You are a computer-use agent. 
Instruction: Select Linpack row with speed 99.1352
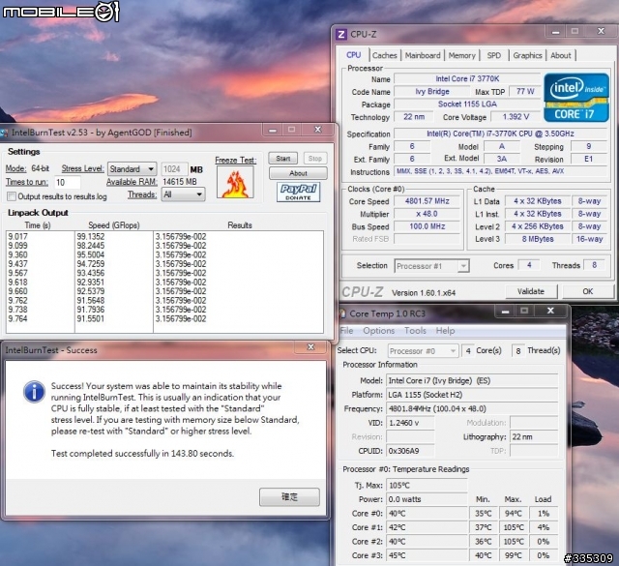coord(164,237)
